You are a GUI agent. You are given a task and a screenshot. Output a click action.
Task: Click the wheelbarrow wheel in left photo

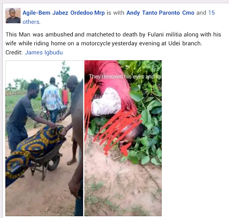[x=53, y=163]
